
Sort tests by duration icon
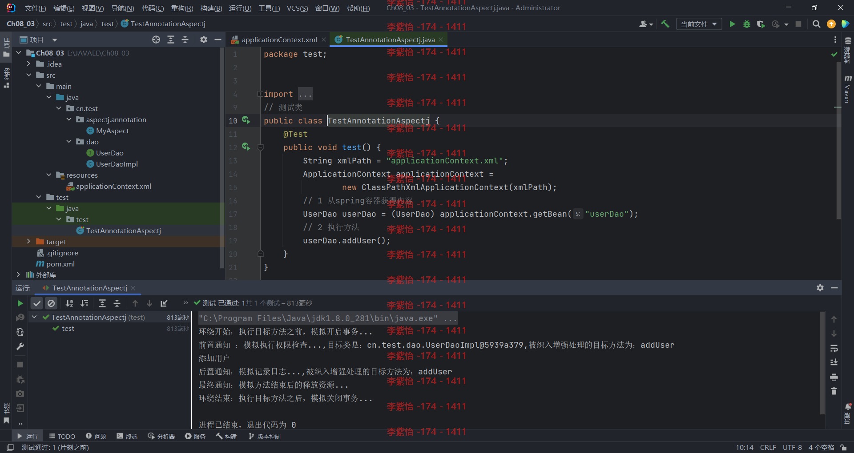click(84, 303)
